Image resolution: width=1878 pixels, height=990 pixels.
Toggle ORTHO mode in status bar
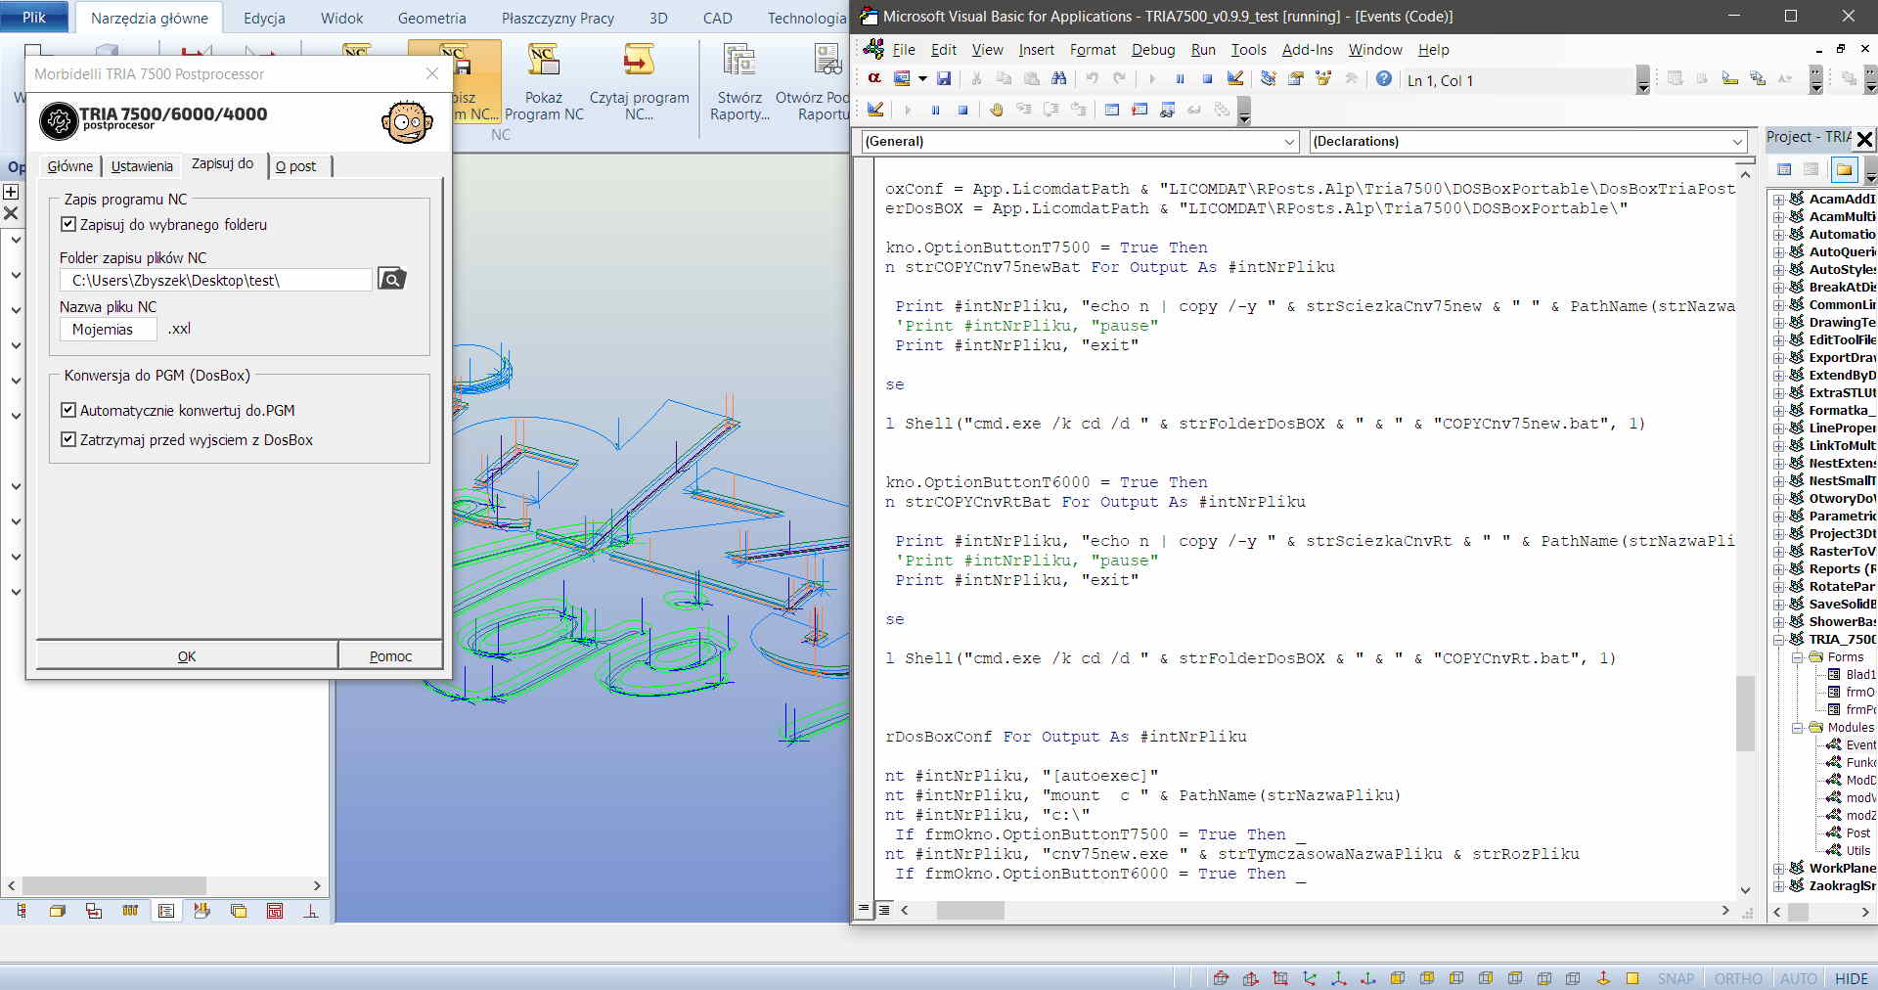(x=1738, y=978)
